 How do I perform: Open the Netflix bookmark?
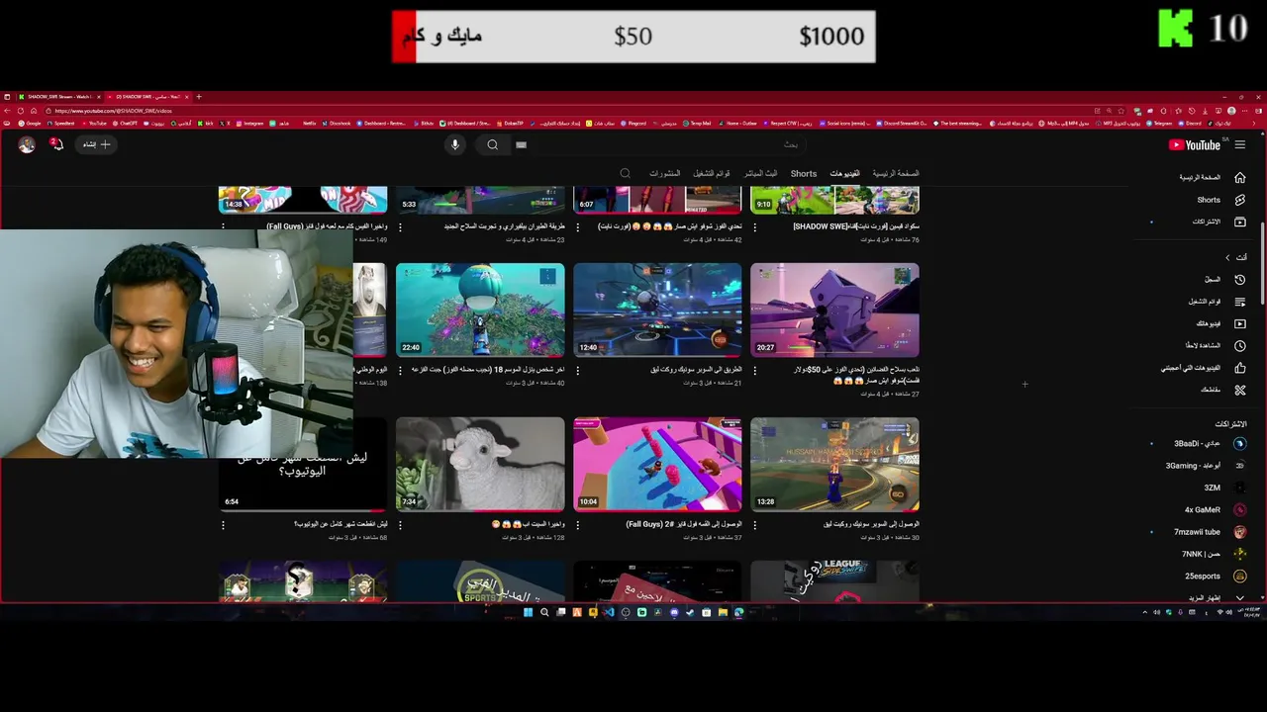[310, 124]
